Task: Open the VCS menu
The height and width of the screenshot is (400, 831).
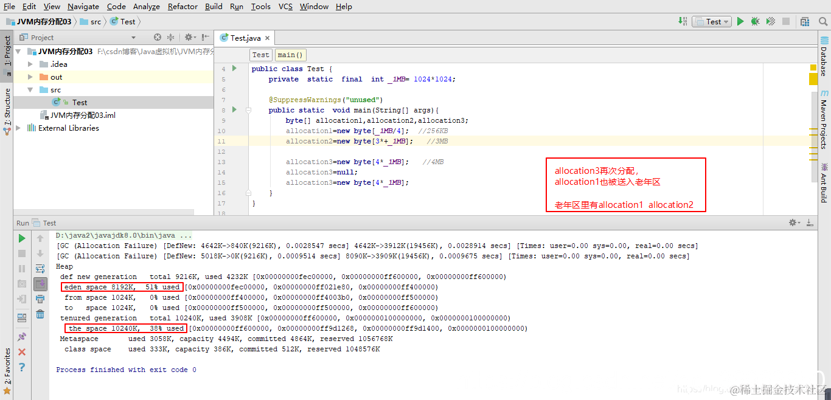Action: point(286,6)
